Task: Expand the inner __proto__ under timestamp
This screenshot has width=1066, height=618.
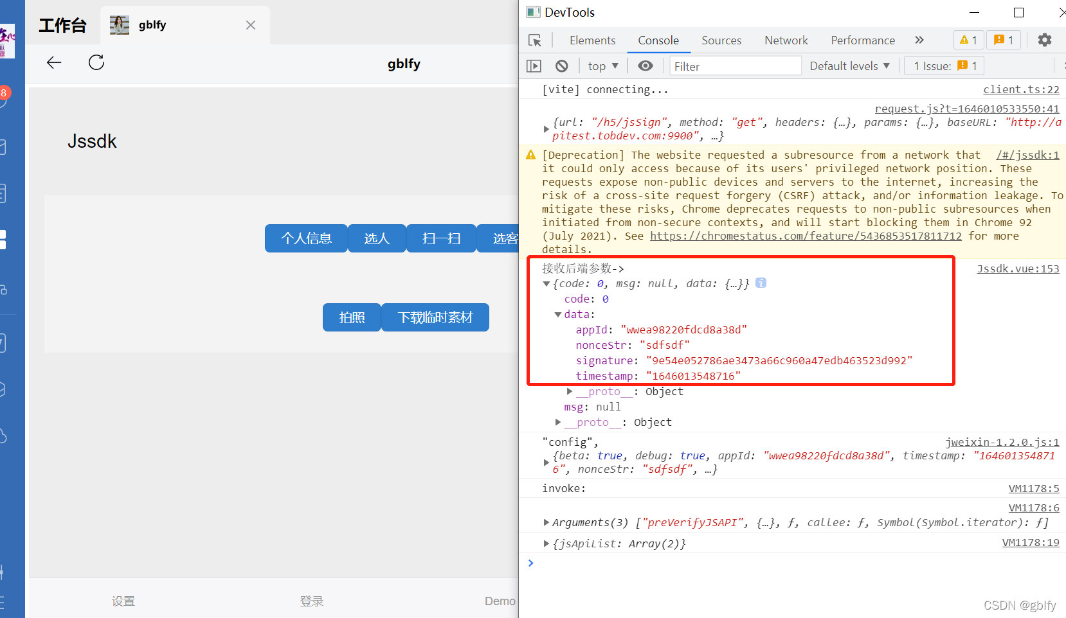Action: pos(570,391)
